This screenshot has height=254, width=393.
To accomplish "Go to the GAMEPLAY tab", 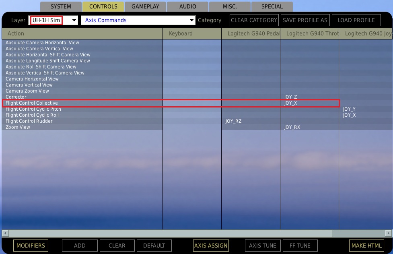I will click(145, 6).
